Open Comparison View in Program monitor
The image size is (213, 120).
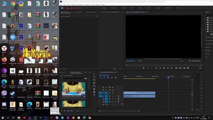188,68
